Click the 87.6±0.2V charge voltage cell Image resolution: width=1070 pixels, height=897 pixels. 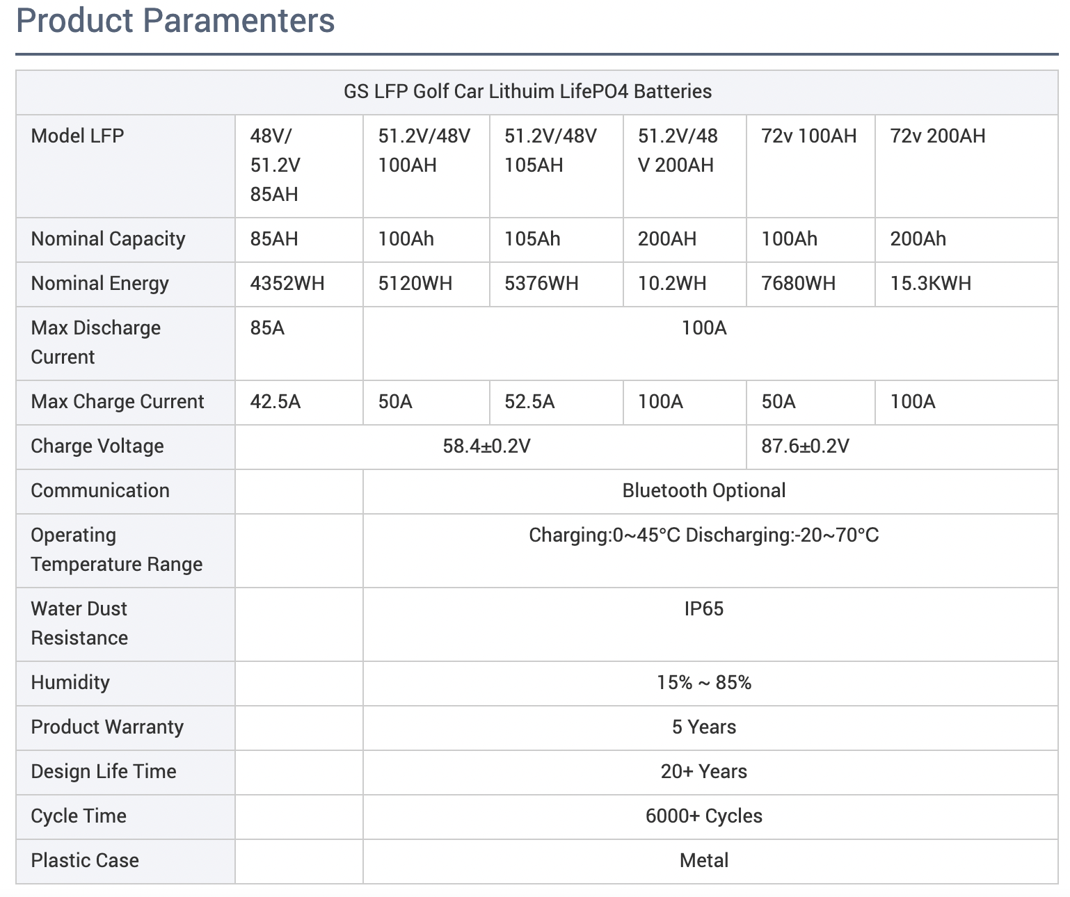[902, 447]
